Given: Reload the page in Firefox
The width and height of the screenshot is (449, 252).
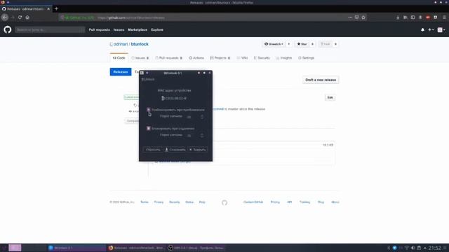Looking at the screenshot, I should pos(20,17).
